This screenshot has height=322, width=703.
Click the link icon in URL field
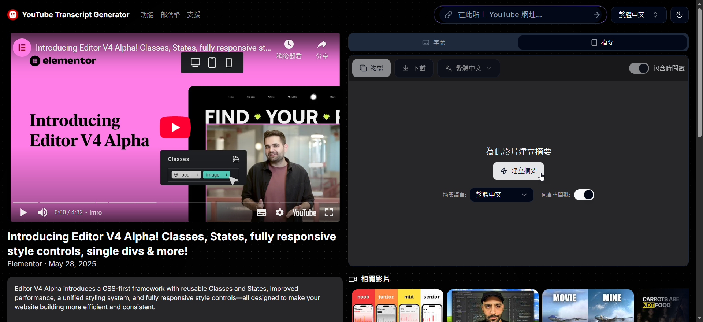tap(448, 15)
